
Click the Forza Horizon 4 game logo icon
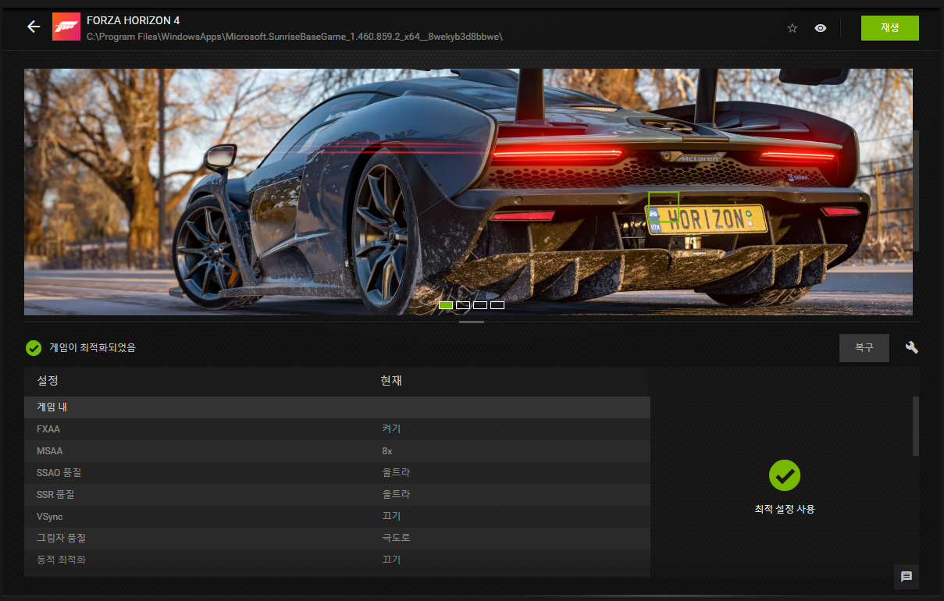[66, 27]
